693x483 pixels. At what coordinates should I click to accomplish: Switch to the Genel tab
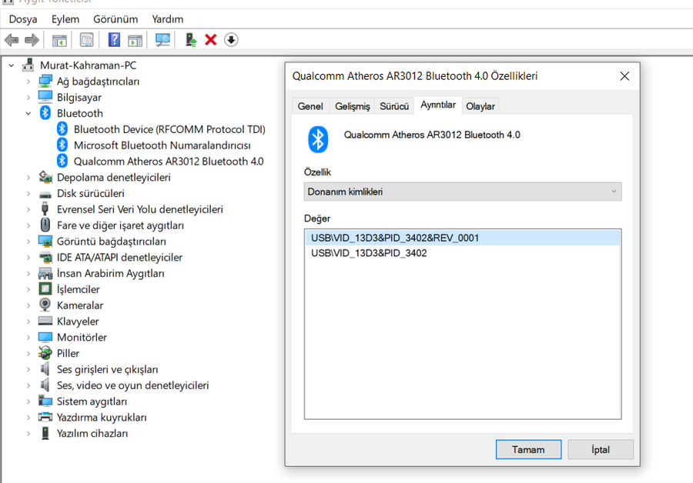(x=310, y=106)
